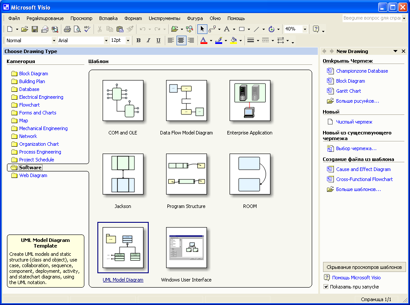
Task: Open the Gantt Chart recent drawing
Action: [x=348, y=91]
